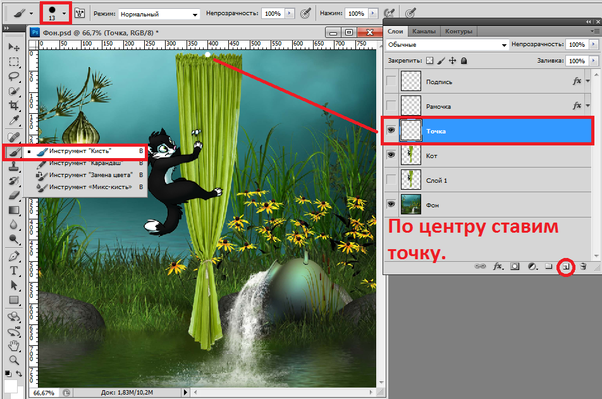
Task: Select the Dodge tool
Action: coord(14,239)
